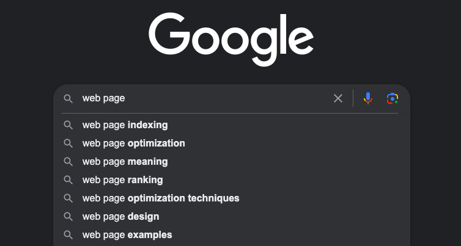This screenshot has height=246, width=461.
Task: Click search icon beside 'web page optimization'
Action: [69, 143]
